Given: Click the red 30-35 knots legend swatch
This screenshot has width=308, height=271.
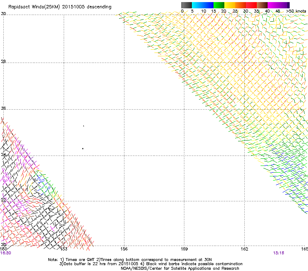Looking at the screenshot, I should coord(251,5).
